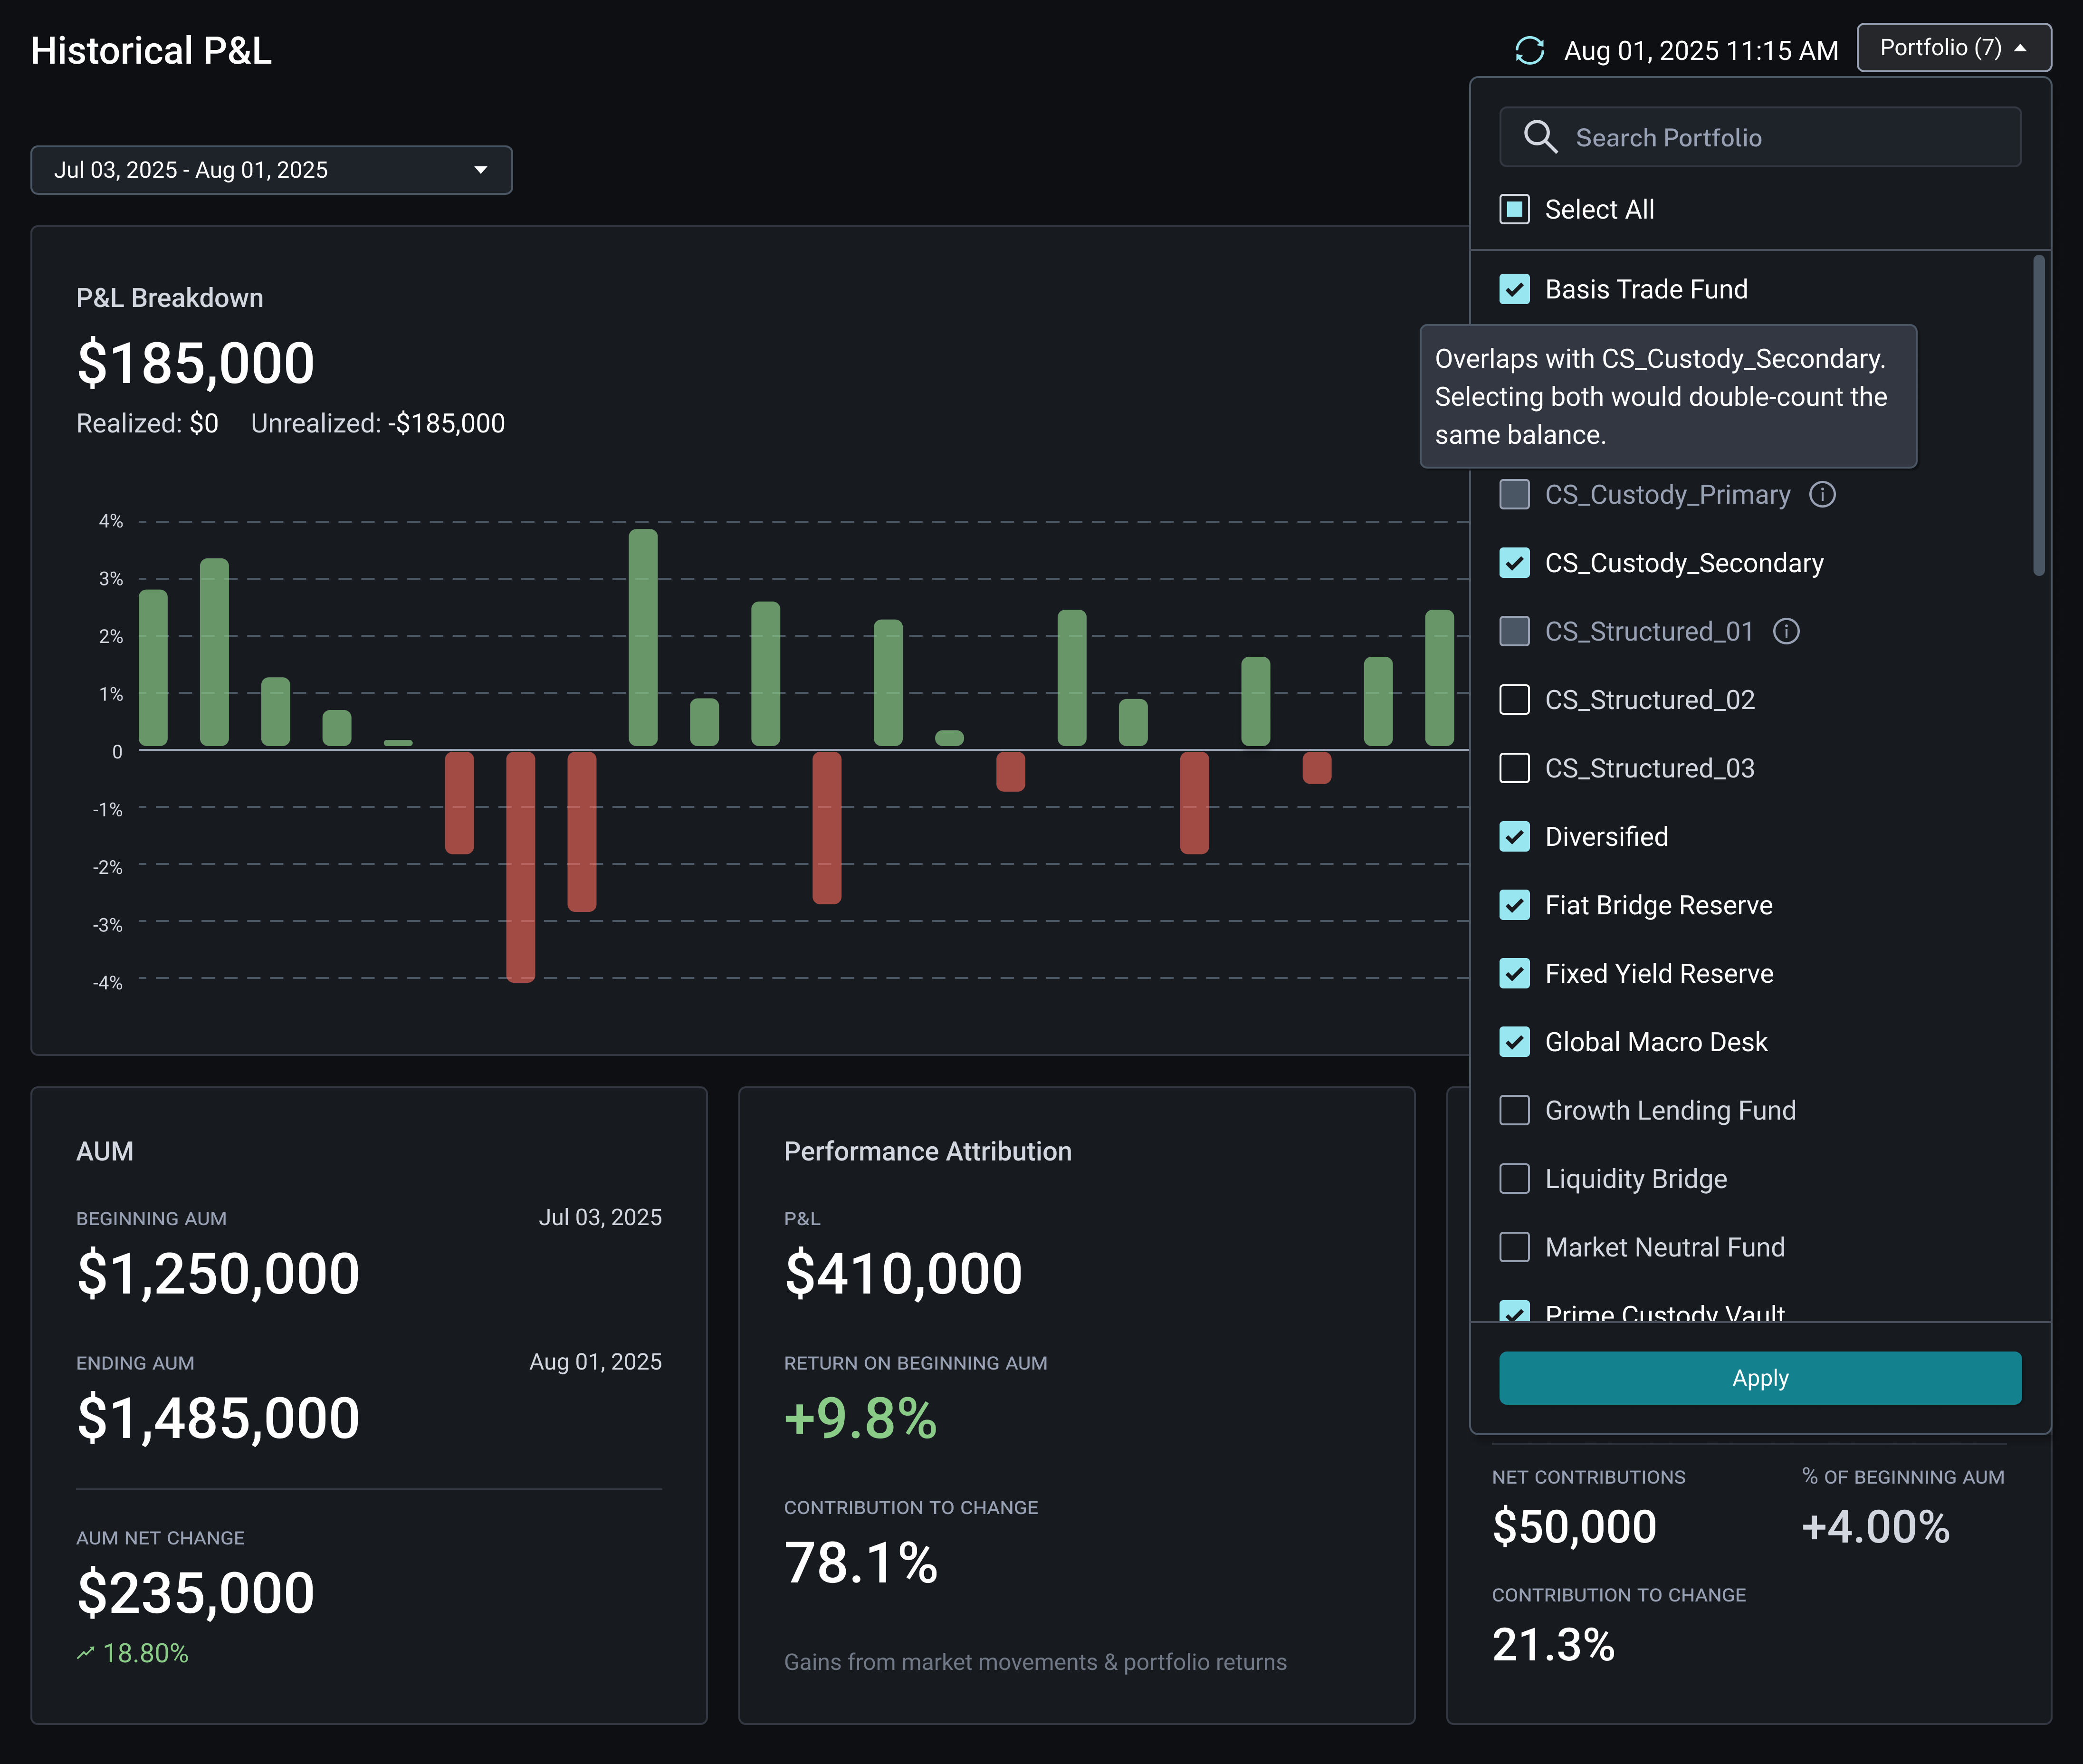
Task: Click the $50,000 net contributions value
Action: pos(1574,1527)
